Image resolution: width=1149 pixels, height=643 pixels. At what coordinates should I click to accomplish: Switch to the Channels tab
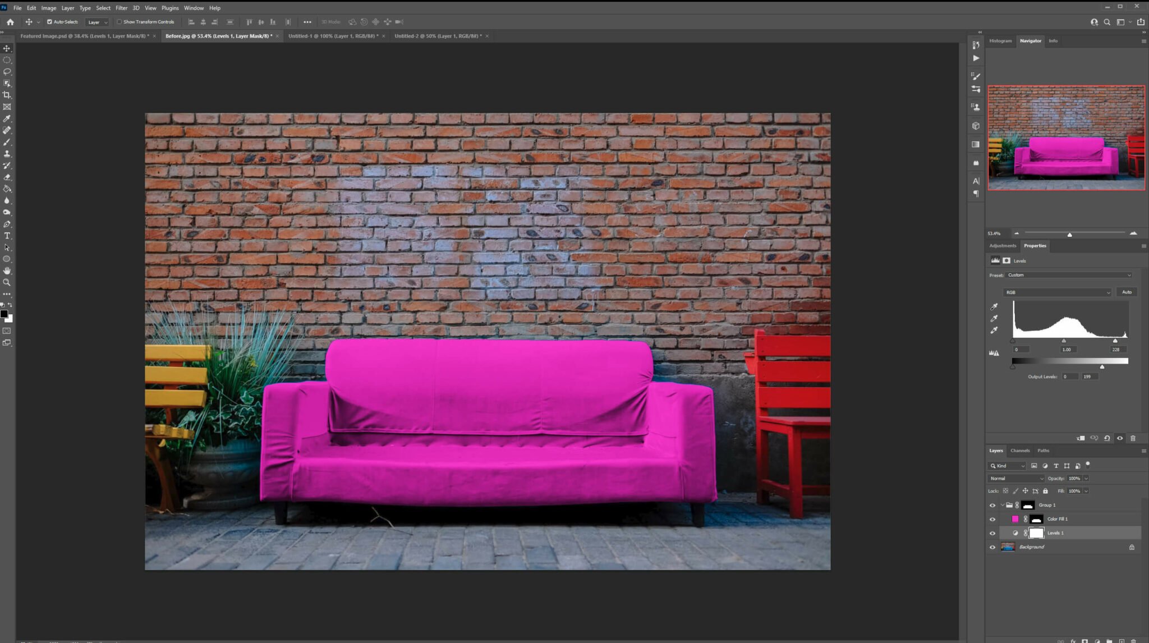coord(1020,451)
